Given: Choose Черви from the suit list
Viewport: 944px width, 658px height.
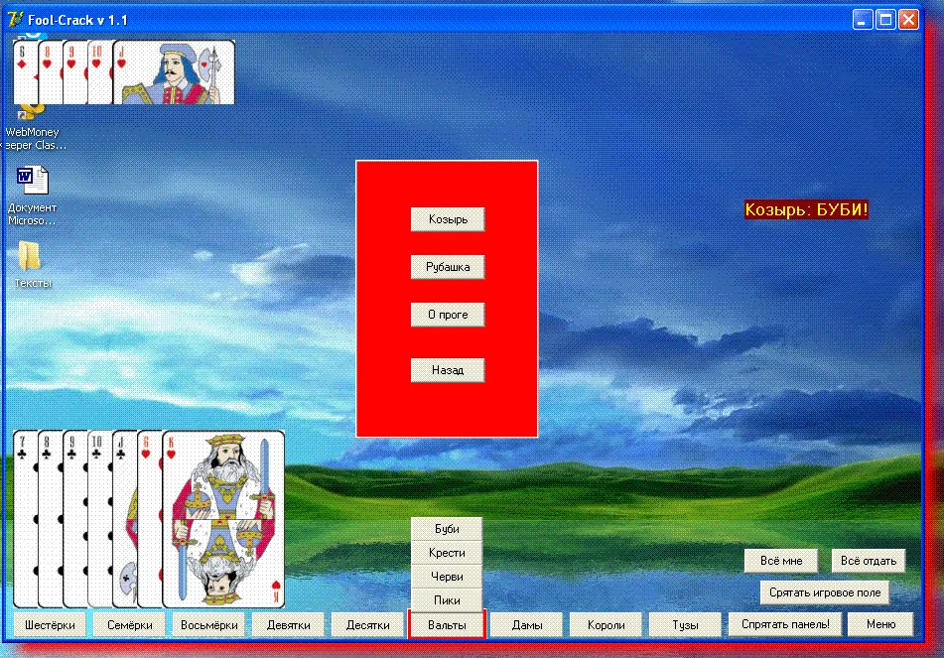Looking at the screenshot, I should coord(447,577).
